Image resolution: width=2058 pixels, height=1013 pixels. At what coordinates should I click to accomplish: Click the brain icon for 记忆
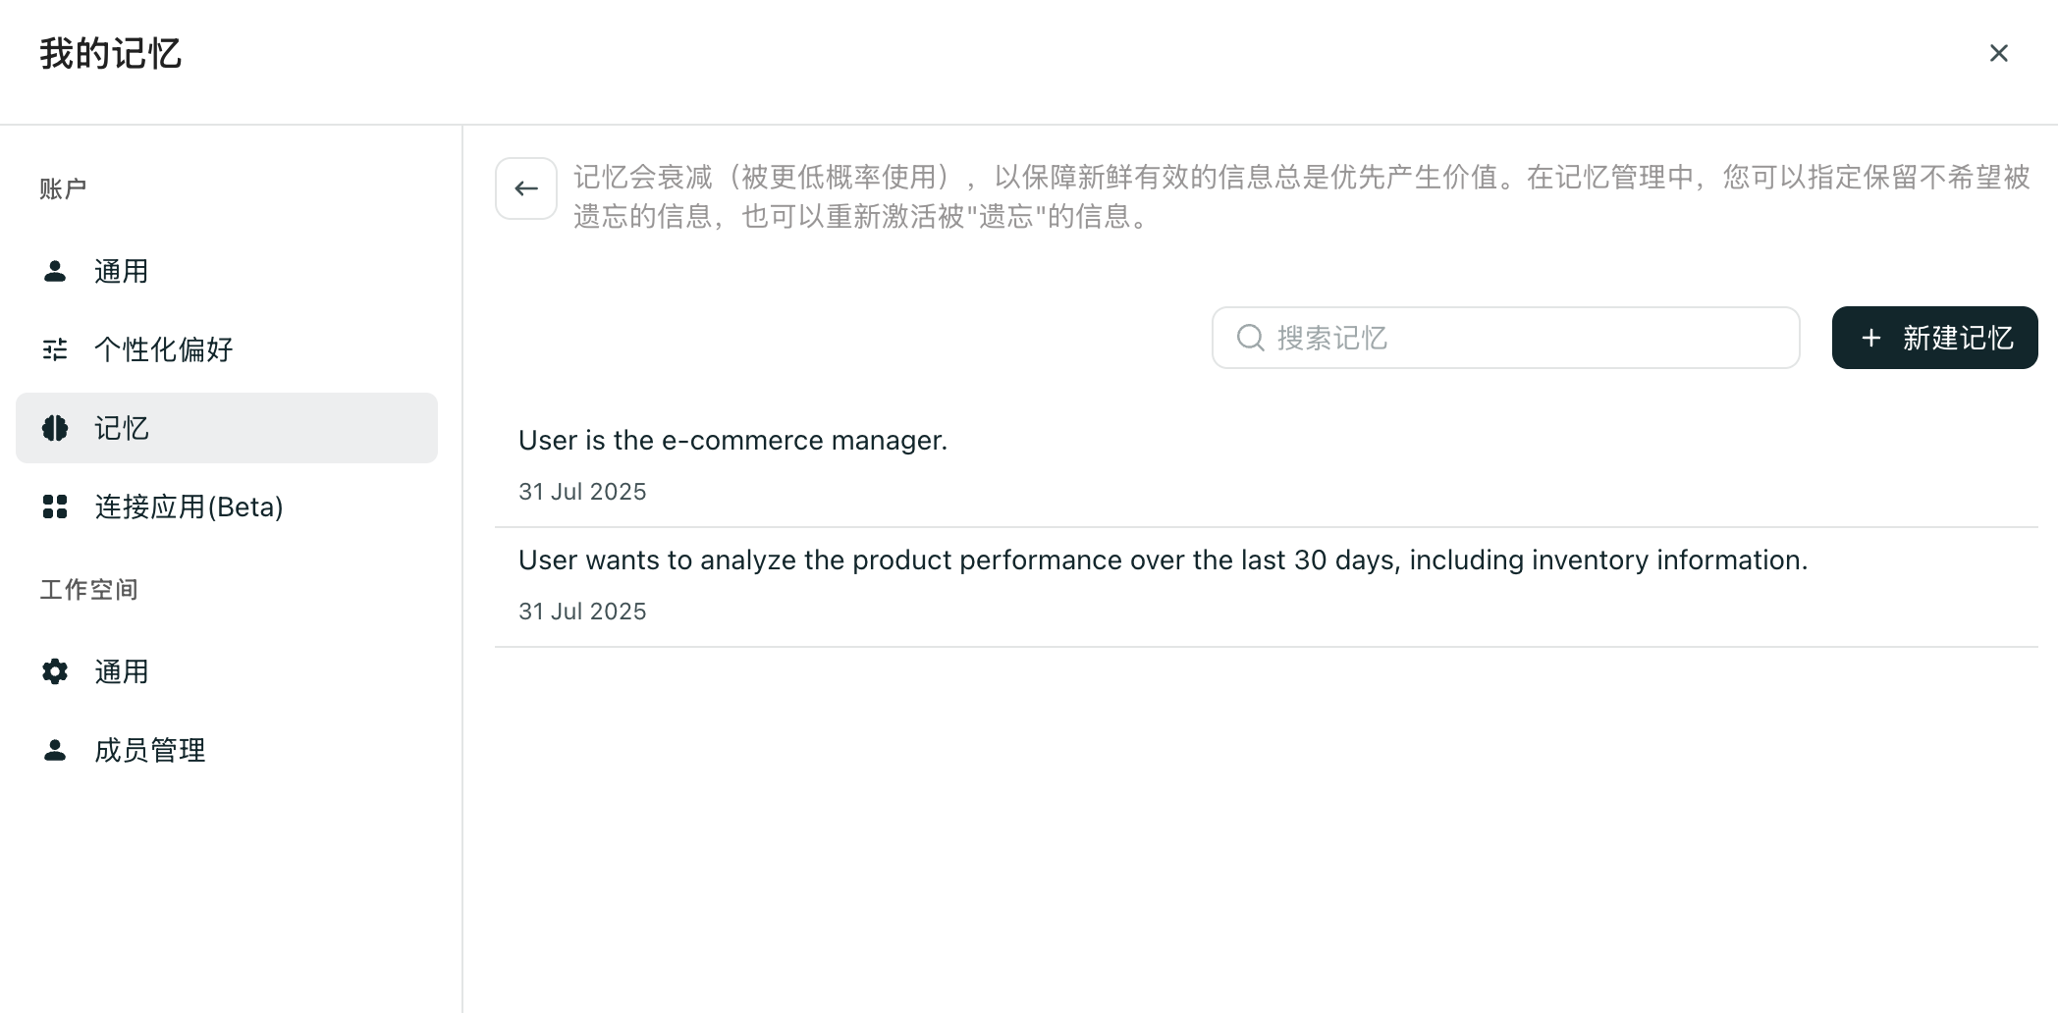(x=55, y=428)
